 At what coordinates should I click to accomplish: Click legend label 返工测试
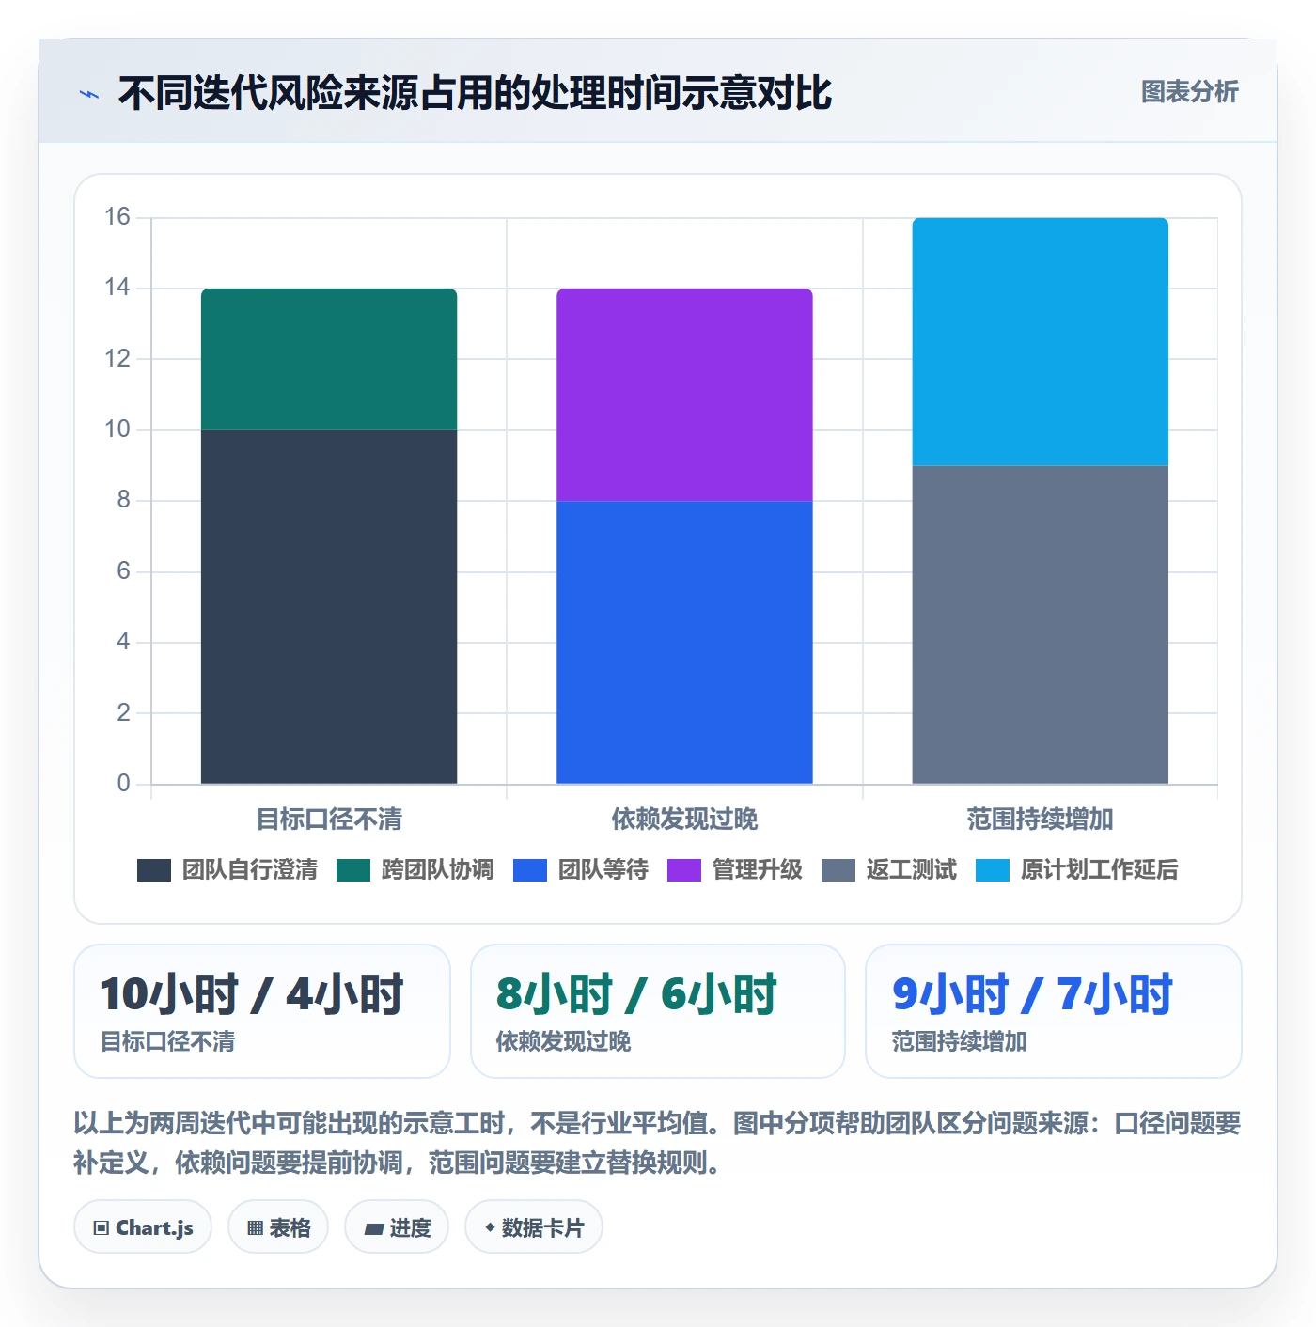(x=912, y=870)
